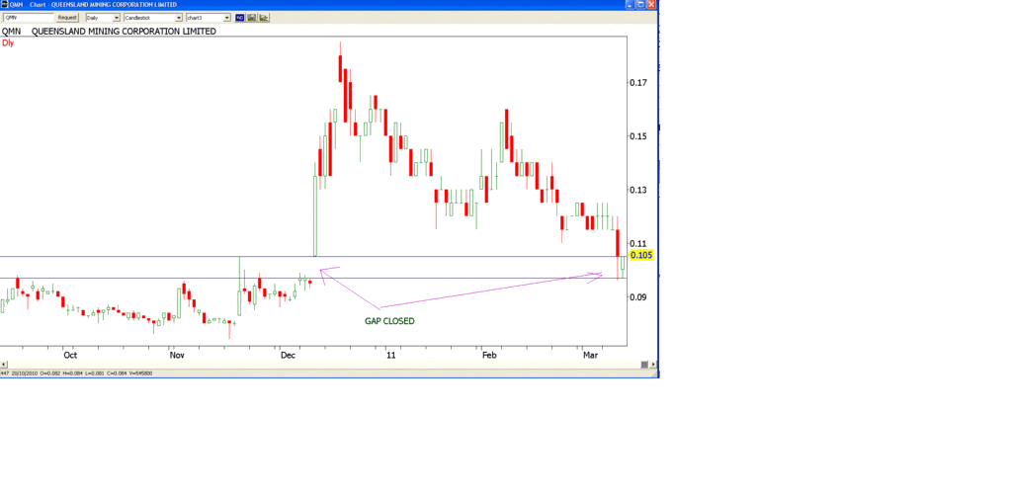
Task: Click the 11 year axis label
Action: (391, 355)
